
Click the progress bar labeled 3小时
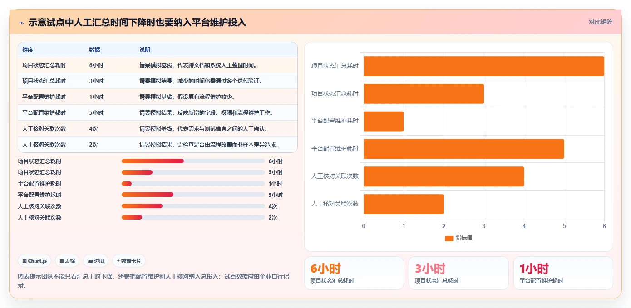193,172
